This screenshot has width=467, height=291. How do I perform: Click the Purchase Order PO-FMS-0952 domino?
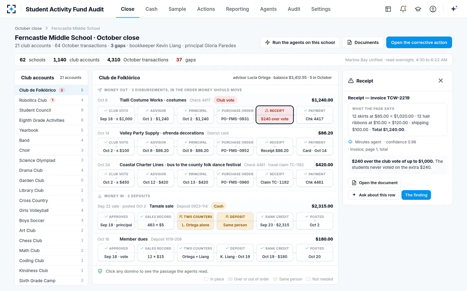click(x=235, y=146)
